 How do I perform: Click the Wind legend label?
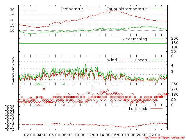(112, 60)
